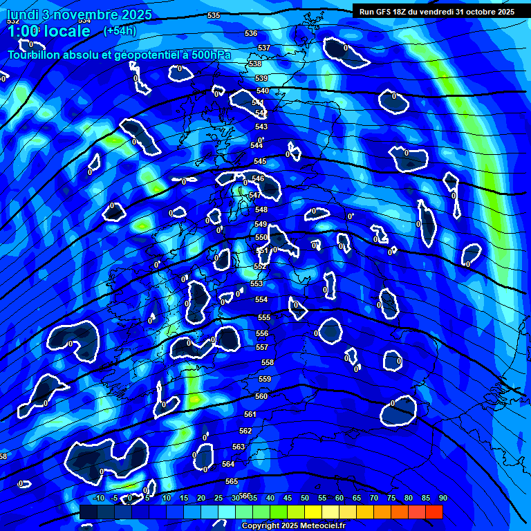Click the '561' geopotential contour label

pyautogui.click(x=250, y=414)
